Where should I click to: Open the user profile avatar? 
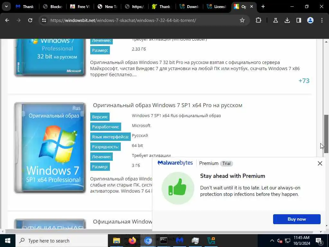click(310, 20)
